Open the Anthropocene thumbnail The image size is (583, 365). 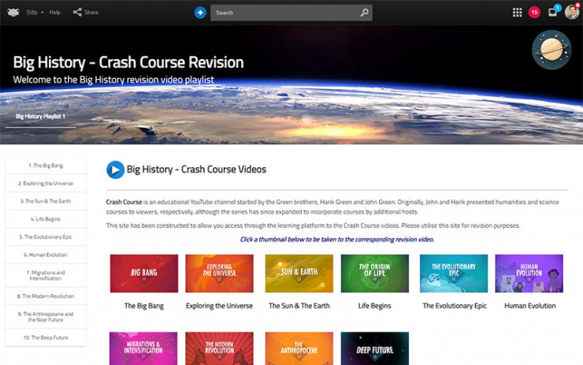[x=299, y=348]
